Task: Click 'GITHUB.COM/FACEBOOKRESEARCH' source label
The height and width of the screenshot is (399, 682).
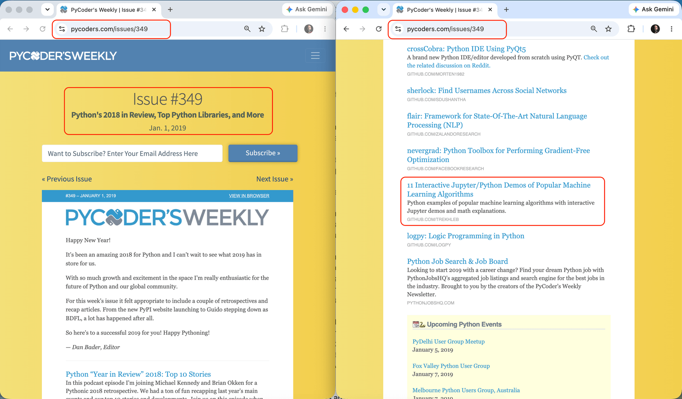Action: 445,169
